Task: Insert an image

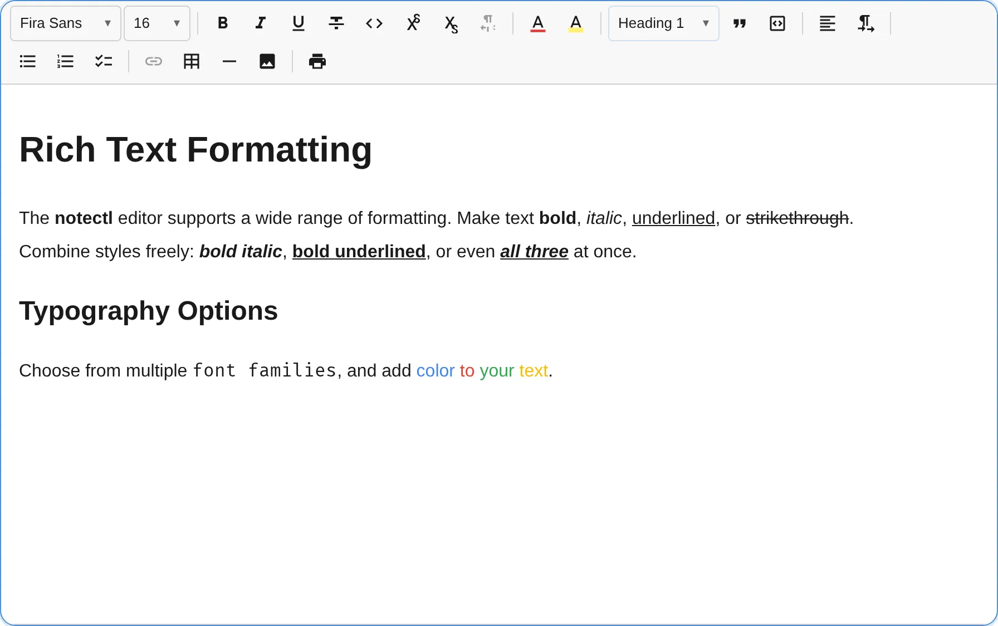Action: (267, 61)
